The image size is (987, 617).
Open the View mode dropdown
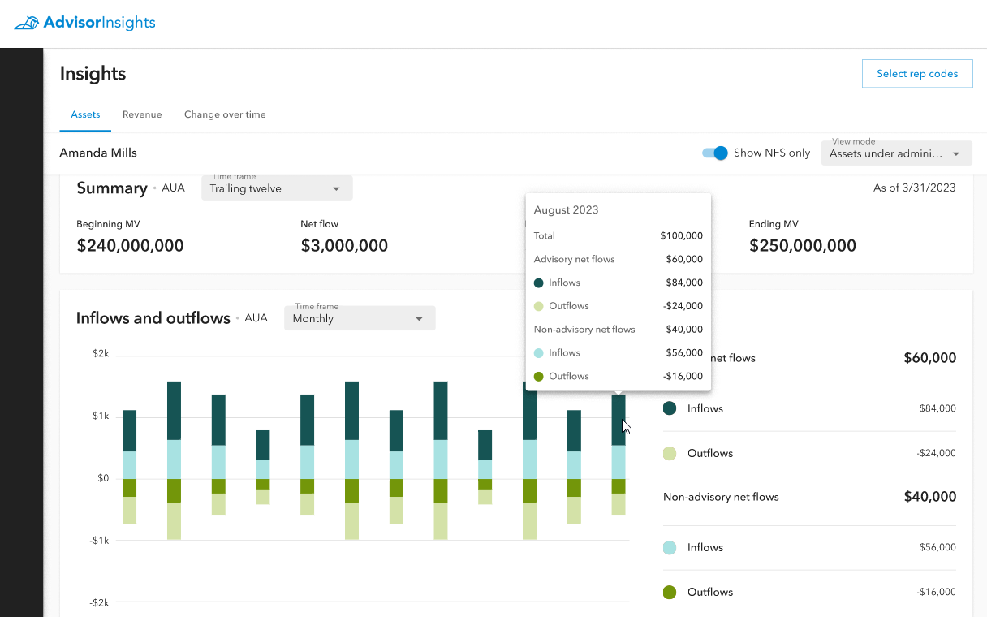[x=896, y=153]
